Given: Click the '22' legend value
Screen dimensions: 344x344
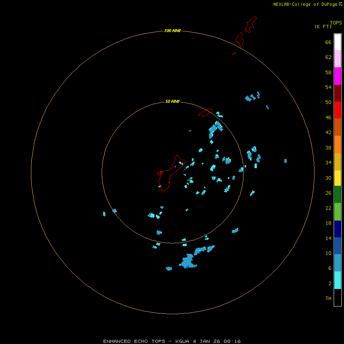Looking at the screenshot, I should [328, 208].
